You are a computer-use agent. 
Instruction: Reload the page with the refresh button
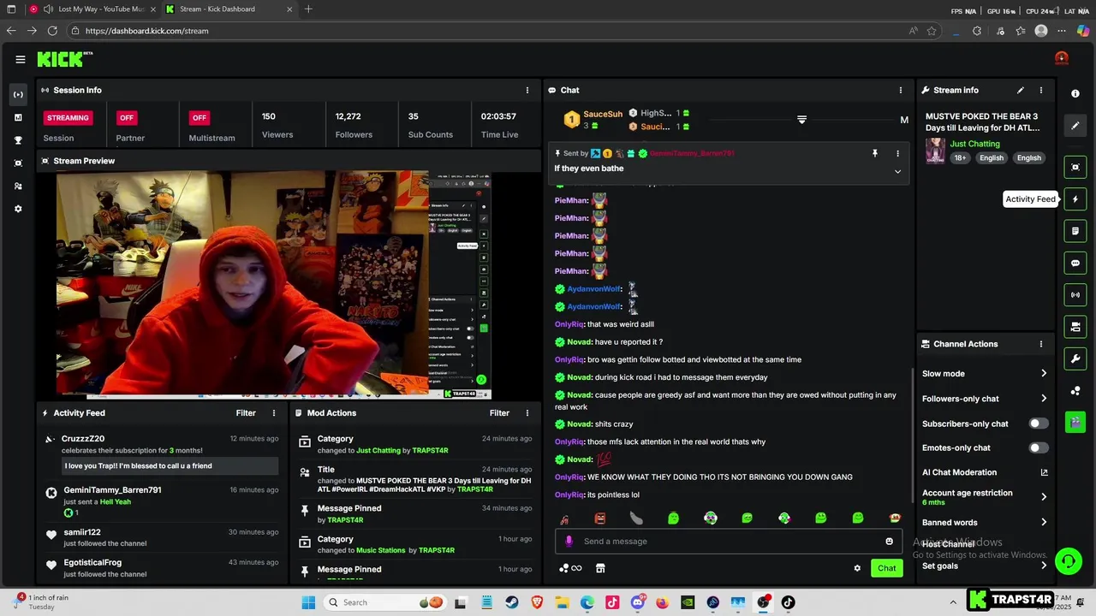[52, 31]
